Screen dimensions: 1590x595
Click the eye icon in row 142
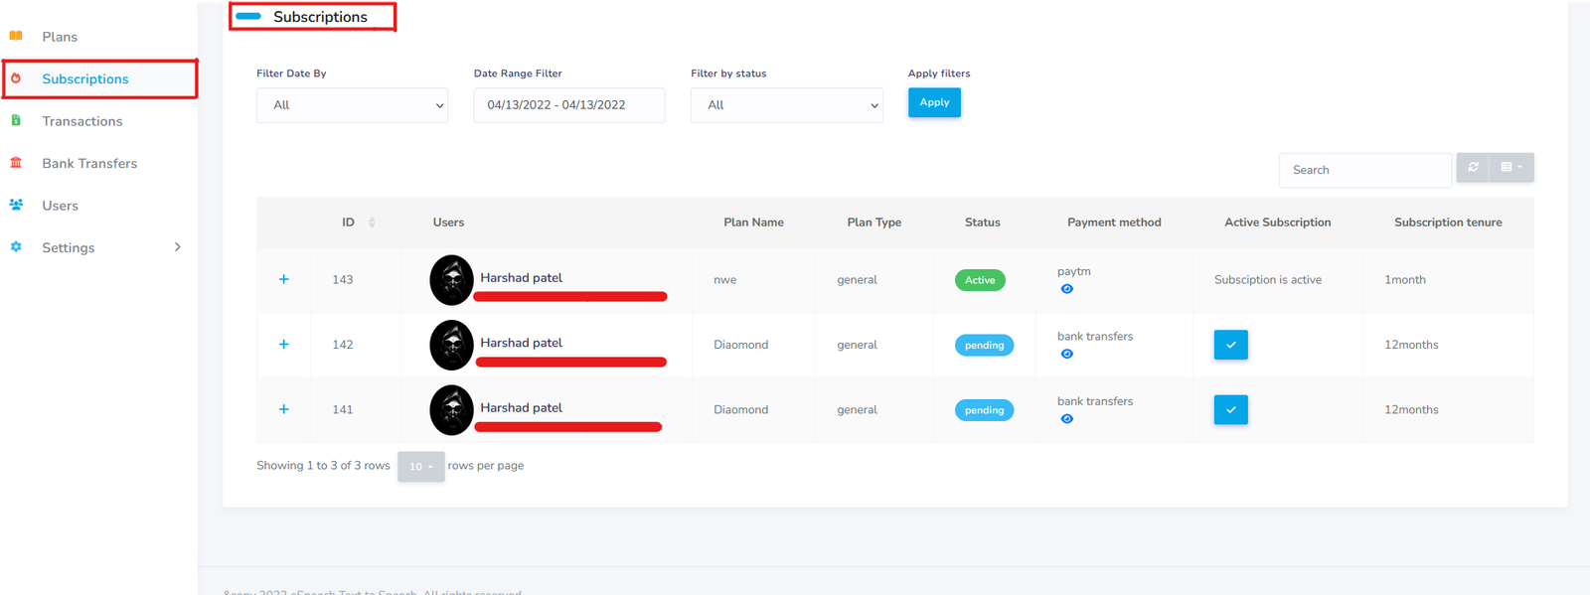[1066, 354]
